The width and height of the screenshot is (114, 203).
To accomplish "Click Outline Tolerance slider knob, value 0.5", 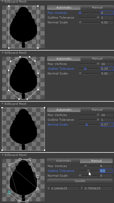I will coord(88,171).
